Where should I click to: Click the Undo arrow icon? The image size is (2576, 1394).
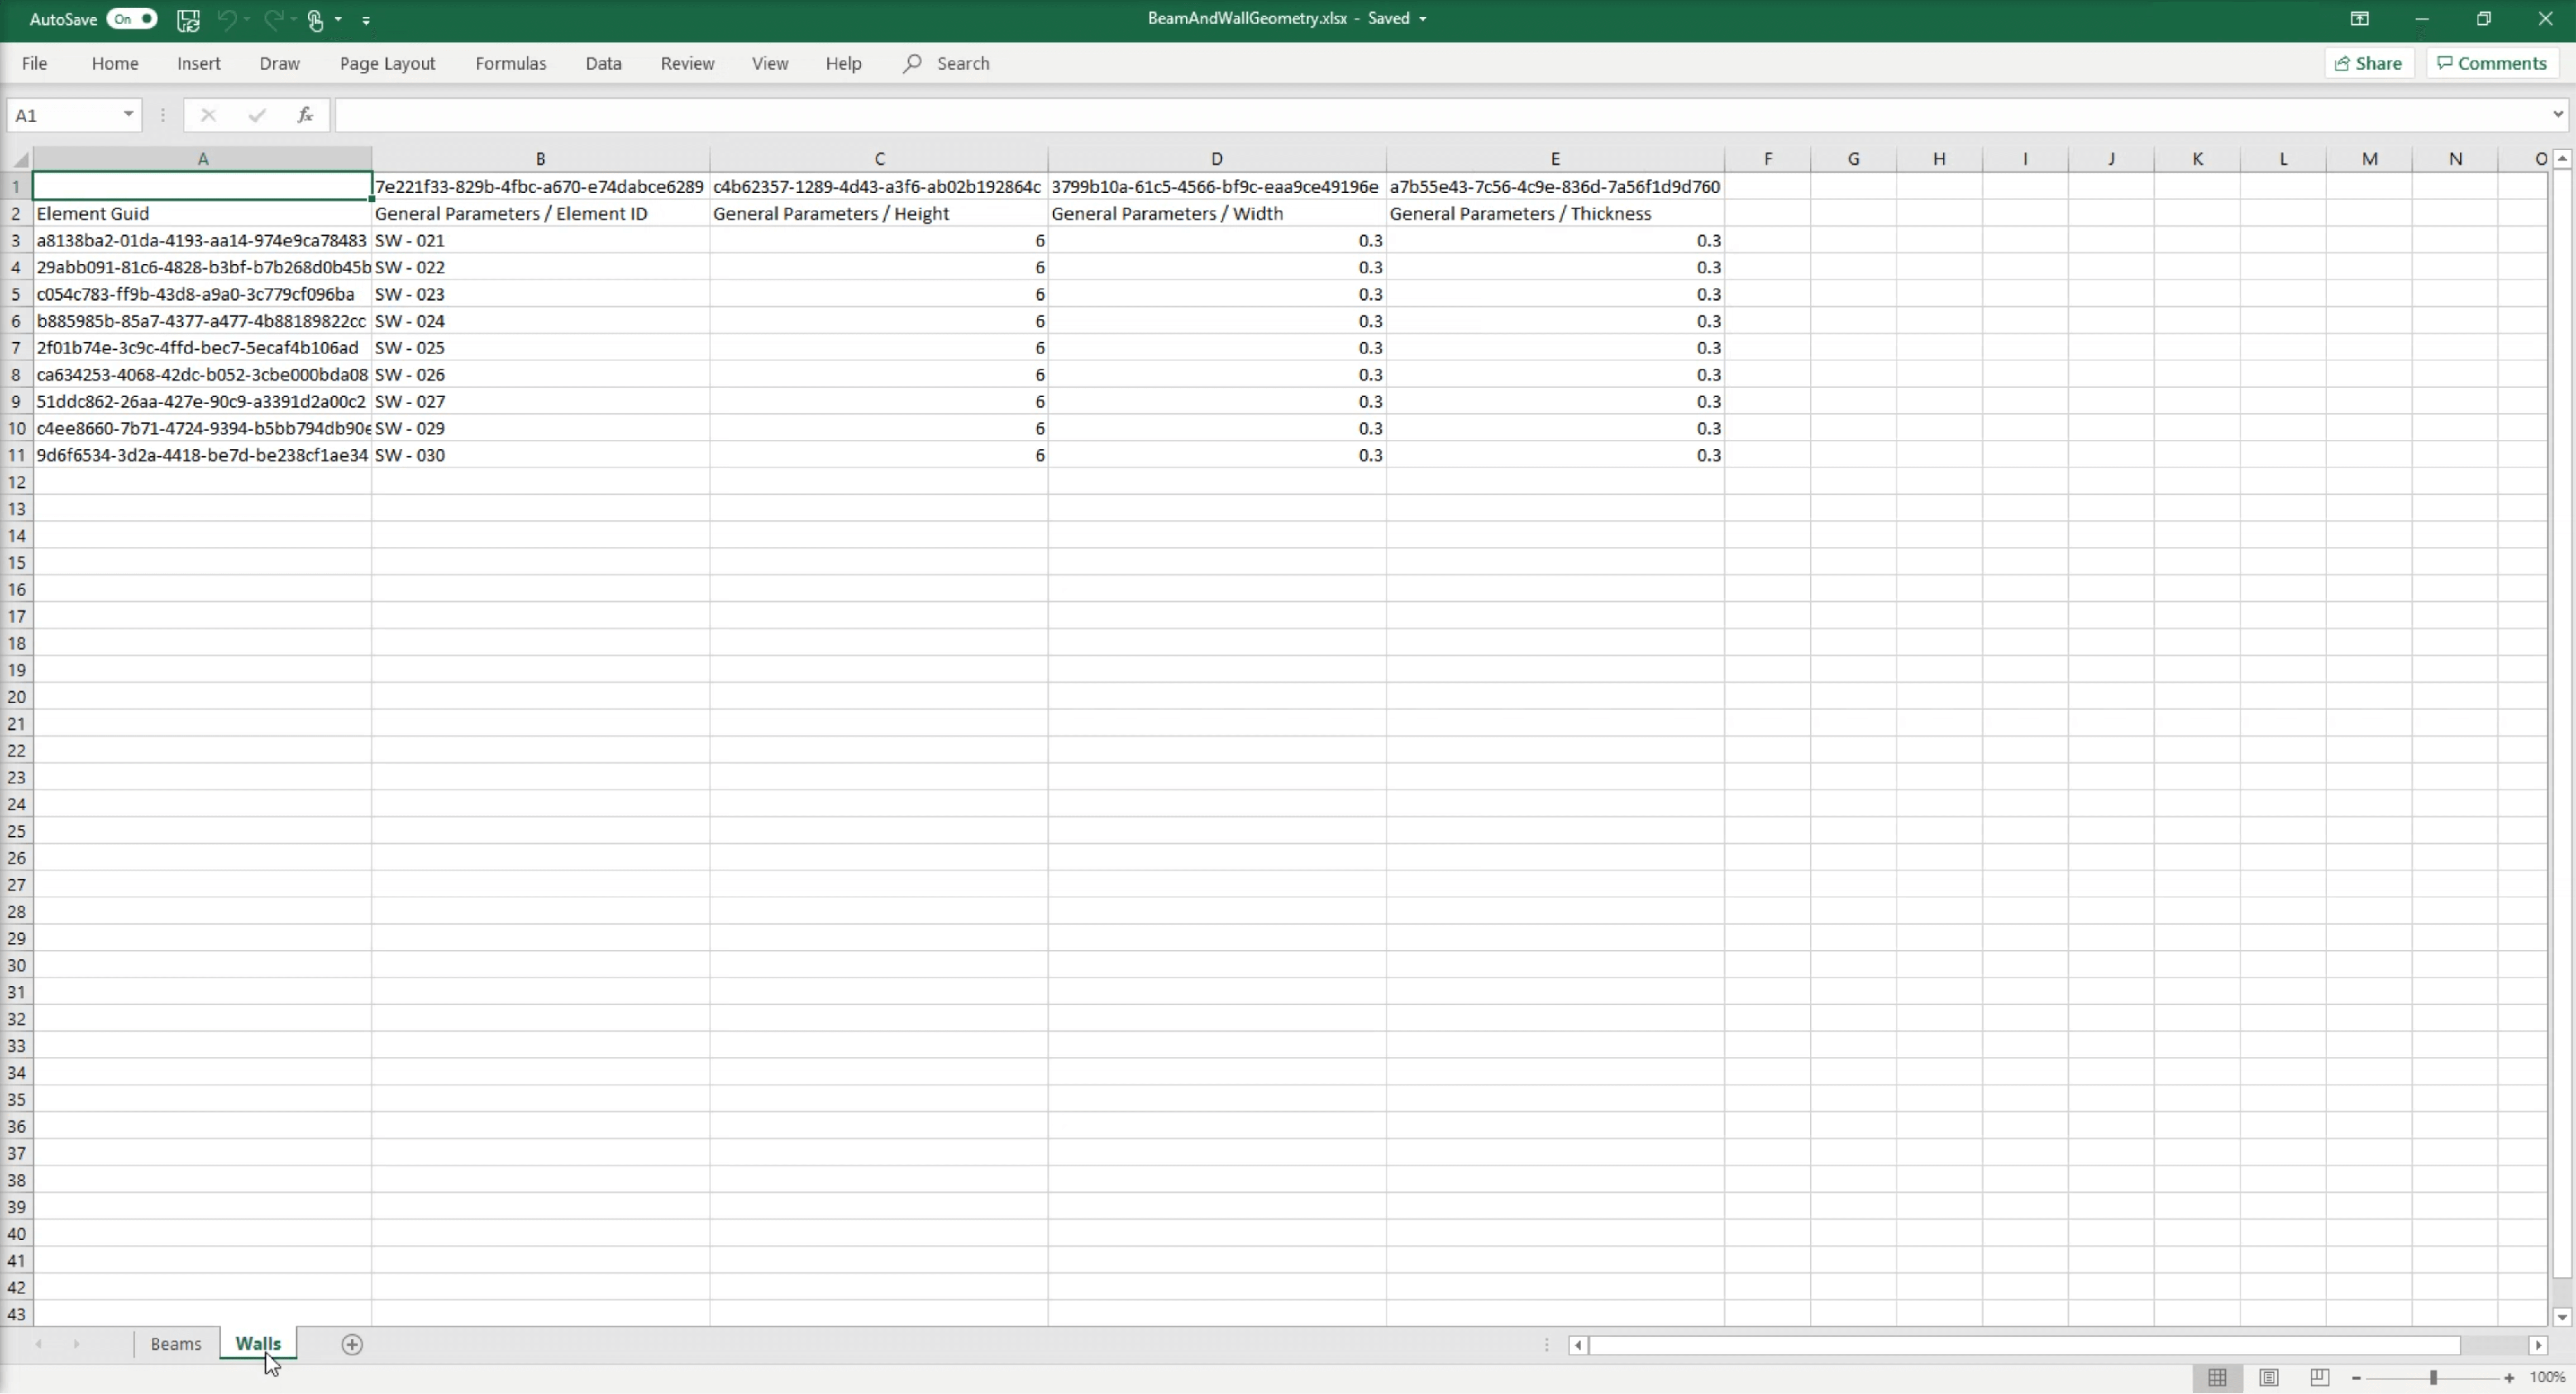[227, 19]
